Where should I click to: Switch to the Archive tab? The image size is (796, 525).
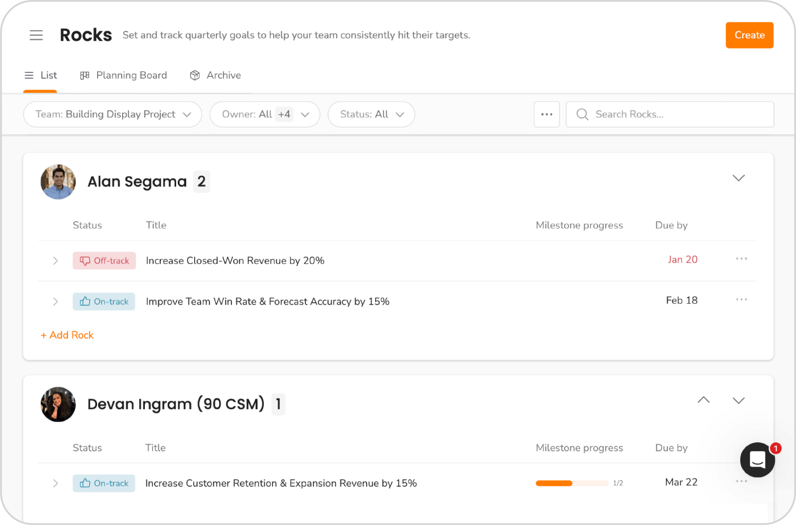click(215, 75)
